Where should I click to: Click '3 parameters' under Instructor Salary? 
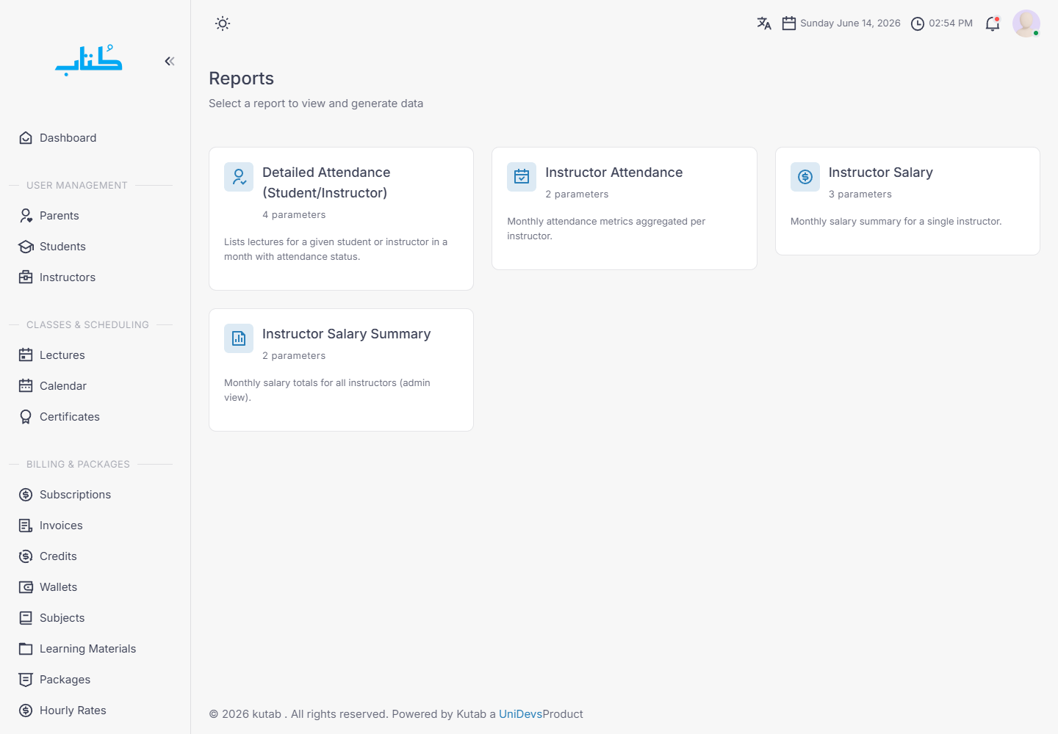point(860,195)
